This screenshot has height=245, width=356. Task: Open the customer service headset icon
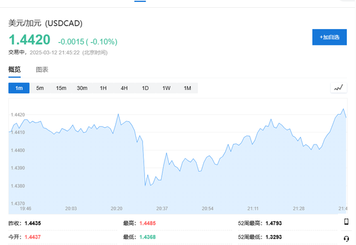point(346,239)
